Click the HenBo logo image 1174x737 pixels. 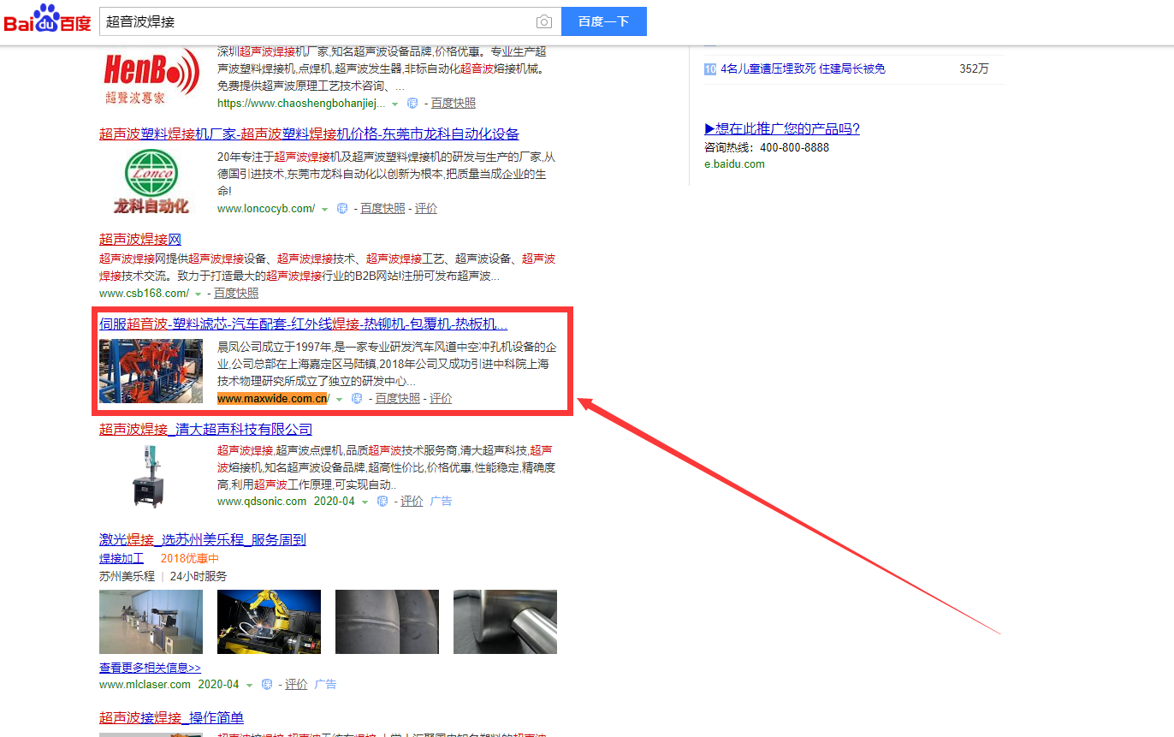pos(151,75)
